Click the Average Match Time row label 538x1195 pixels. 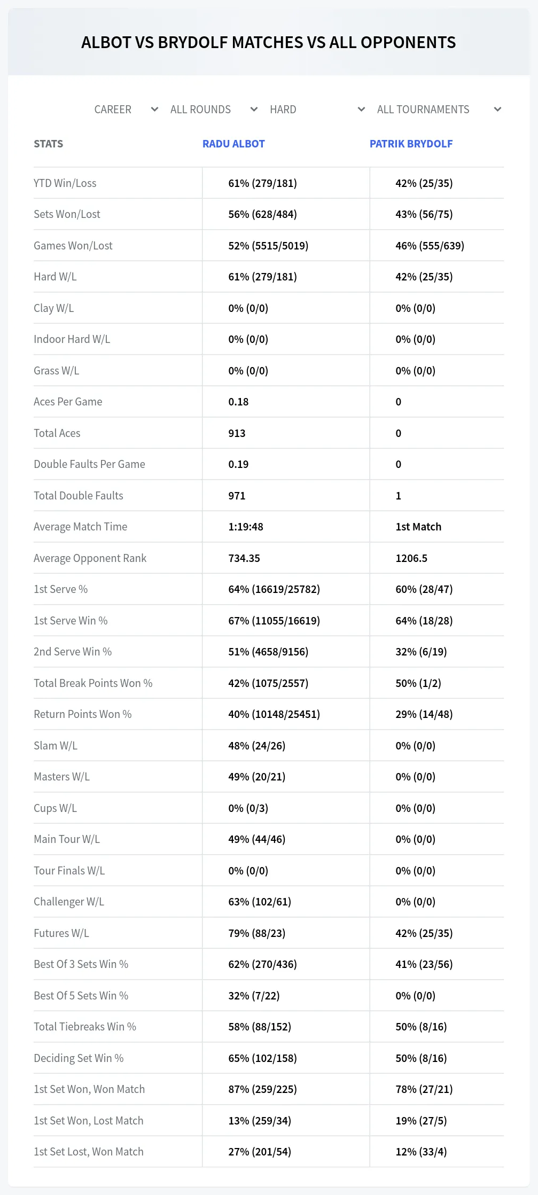[x=81, y=527]
